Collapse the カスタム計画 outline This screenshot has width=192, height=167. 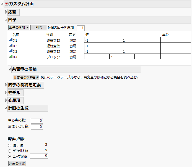click(2, 4)
